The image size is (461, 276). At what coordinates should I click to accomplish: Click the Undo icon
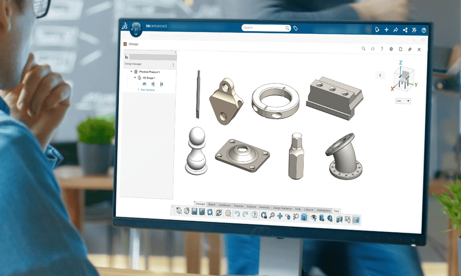(x=237, y=215)
